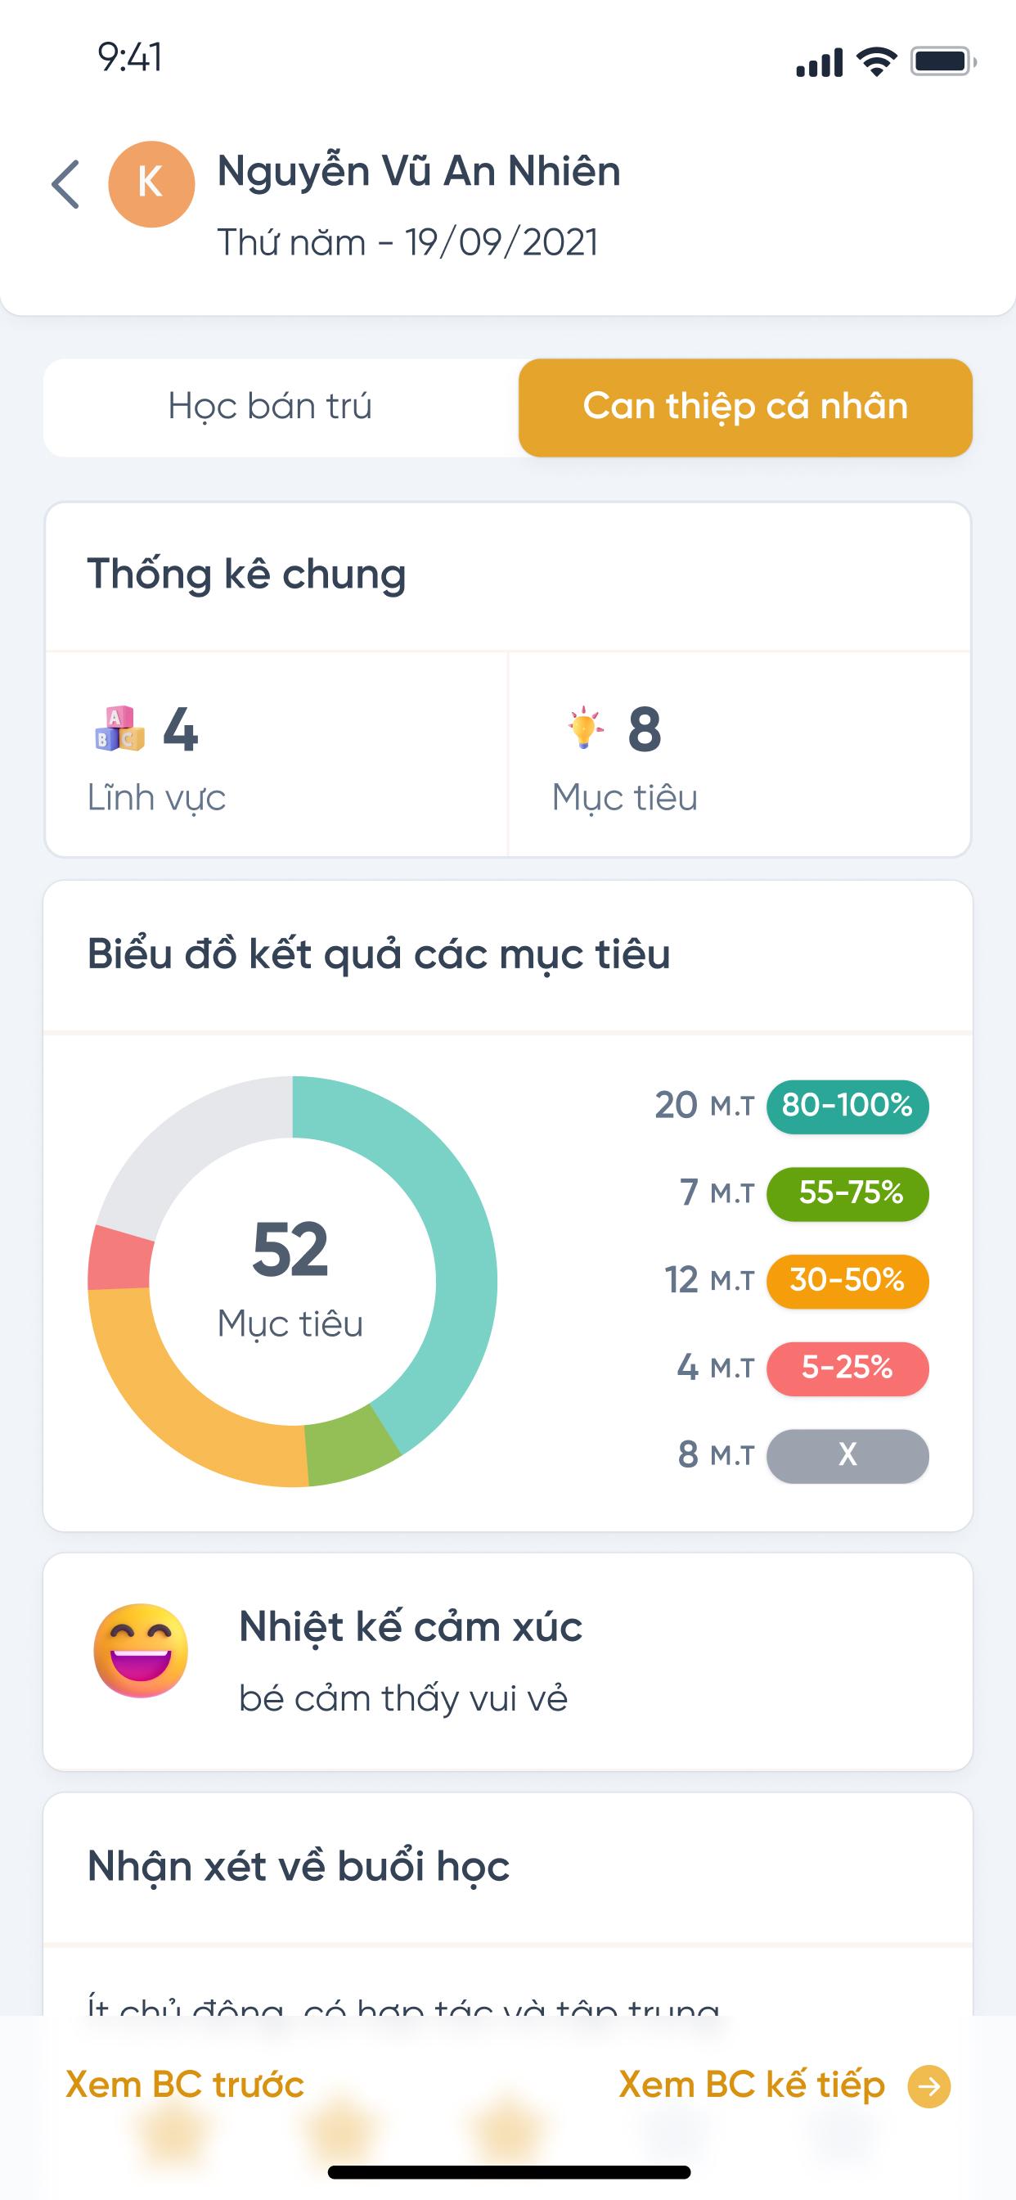Select the gray X legend badge
Image resolution: width=1016 pixels, height=2200 pixels.
pyautogui.click(x=847, y=1455)
